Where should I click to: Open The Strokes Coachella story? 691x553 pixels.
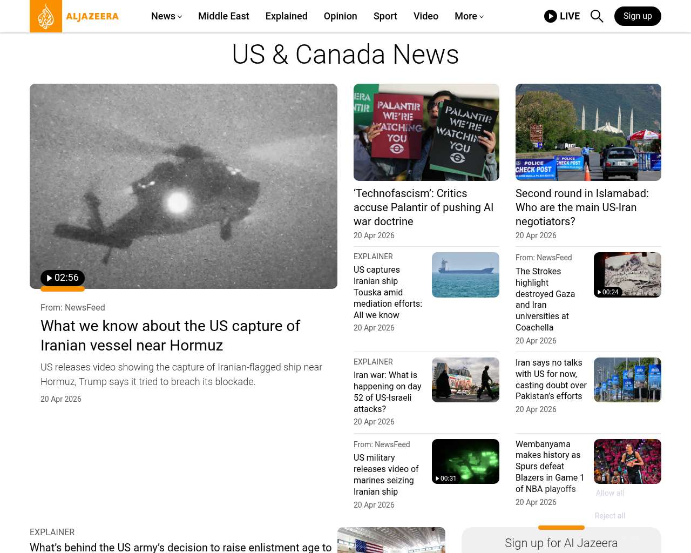(x=545, y=299)
